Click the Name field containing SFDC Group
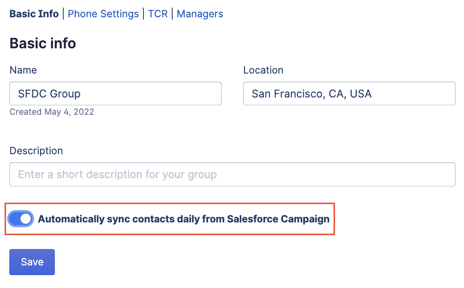This screenshot has width=464, height=288. tap(116, 93)
